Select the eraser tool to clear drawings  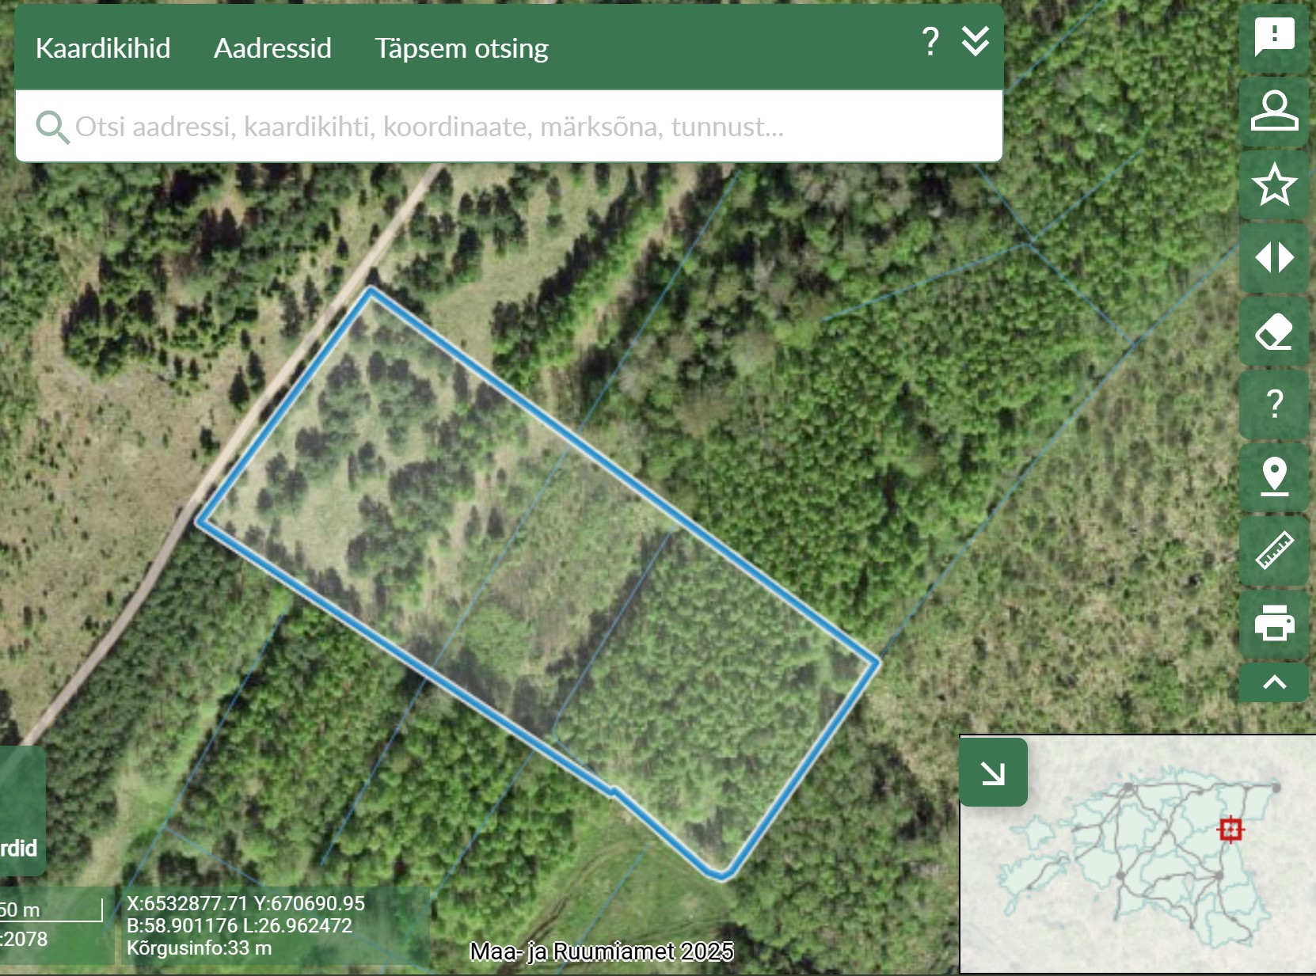[1273, 332]
